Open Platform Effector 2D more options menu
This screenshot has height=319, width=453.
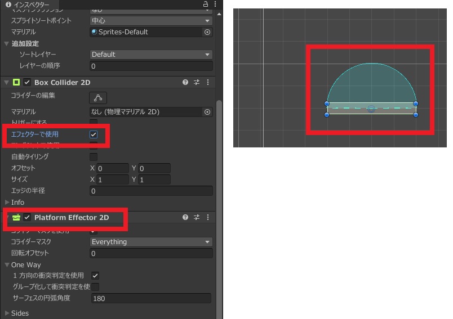coord(208,218)
